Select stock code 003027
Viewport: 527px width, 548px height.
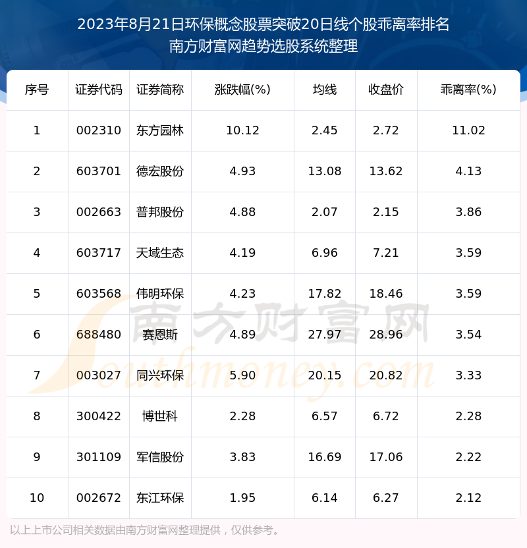99,375
